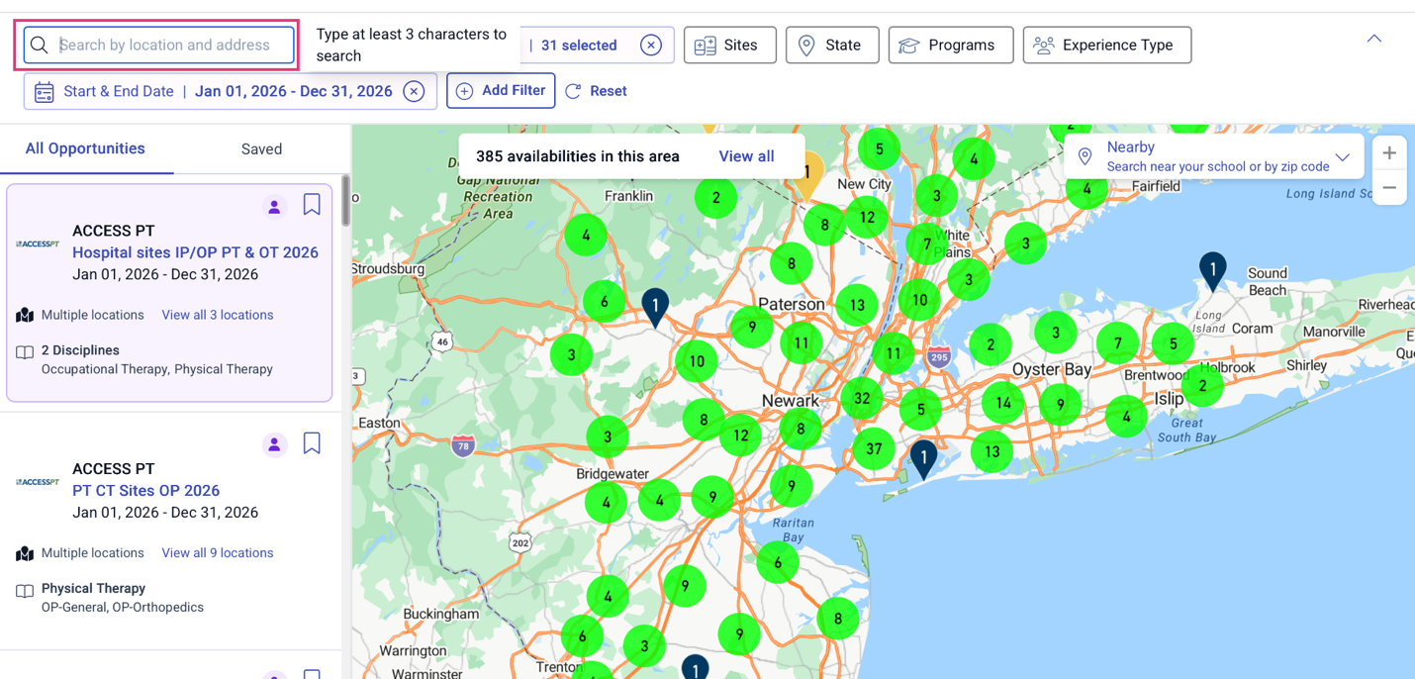Click the search magnifier icon
Screen dimensions: 1415x679
[x=40, y=45]
